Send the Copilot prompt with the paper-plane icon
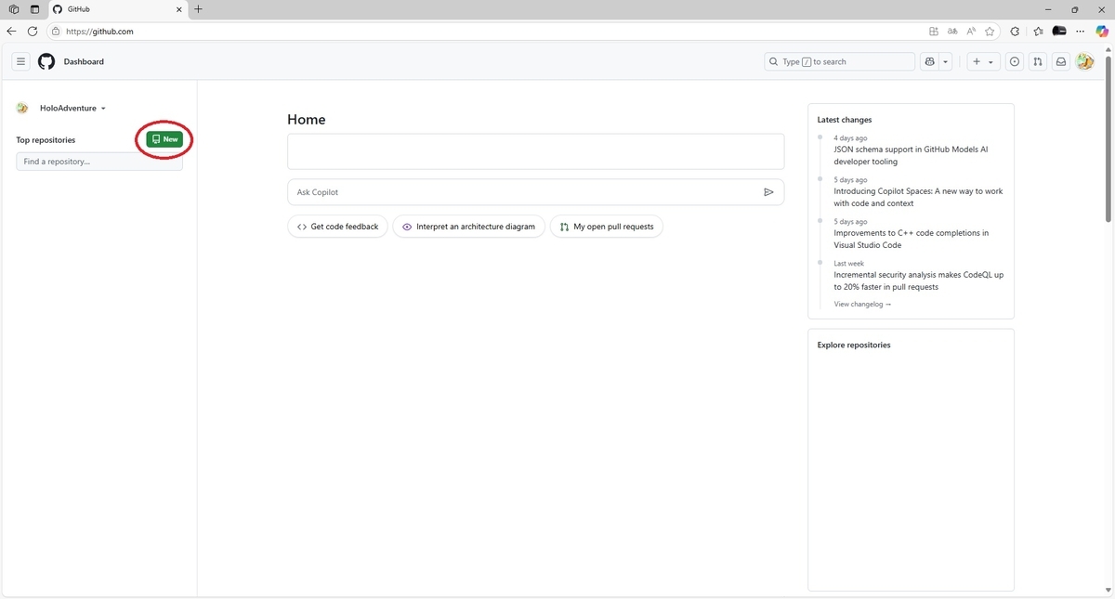 [x=768, y=192]
